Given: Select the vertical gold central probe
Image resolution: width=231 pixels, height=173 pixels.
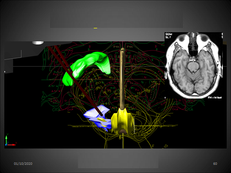Looking at the screenshot, I should pyautogui.click(x=122, y=78).
